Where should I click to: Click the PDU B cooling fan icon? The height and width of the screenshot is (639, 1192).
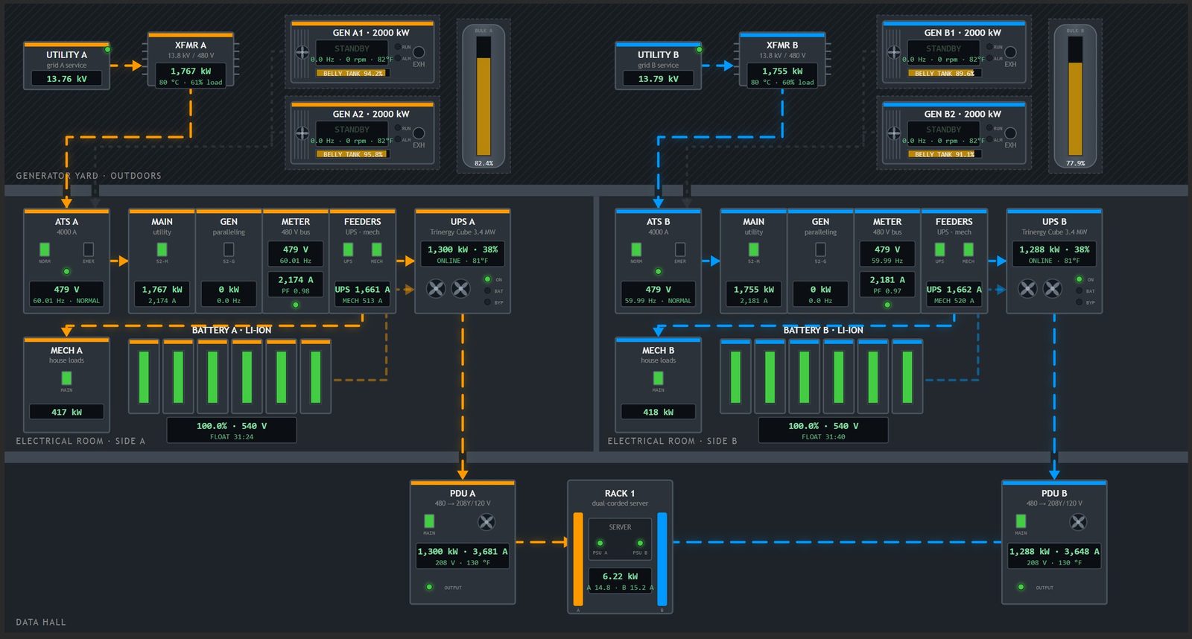point(1078,522)
